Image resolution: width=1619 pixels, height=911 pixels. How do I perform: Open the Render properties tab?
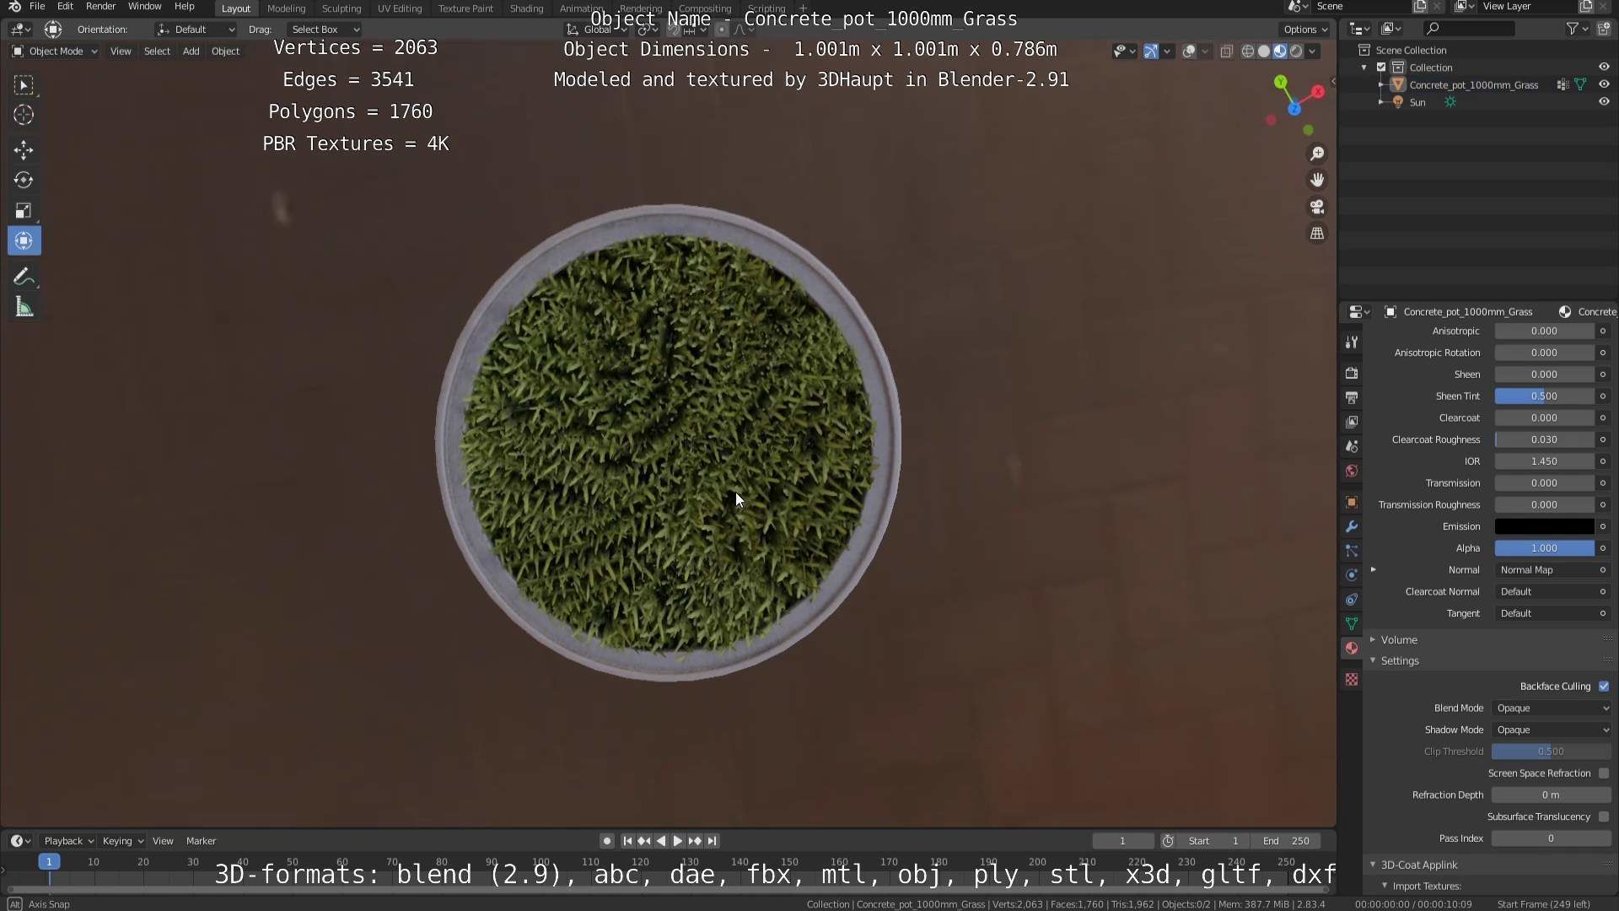click(1352, 373)
